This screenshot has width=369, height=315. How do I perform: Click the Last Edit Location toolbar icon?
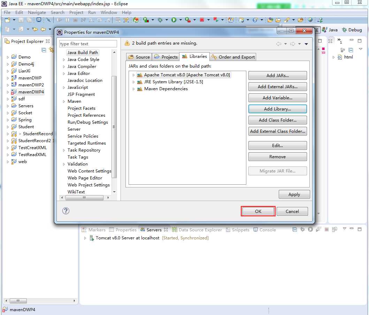pyautogui.click(x=35, y=29)
